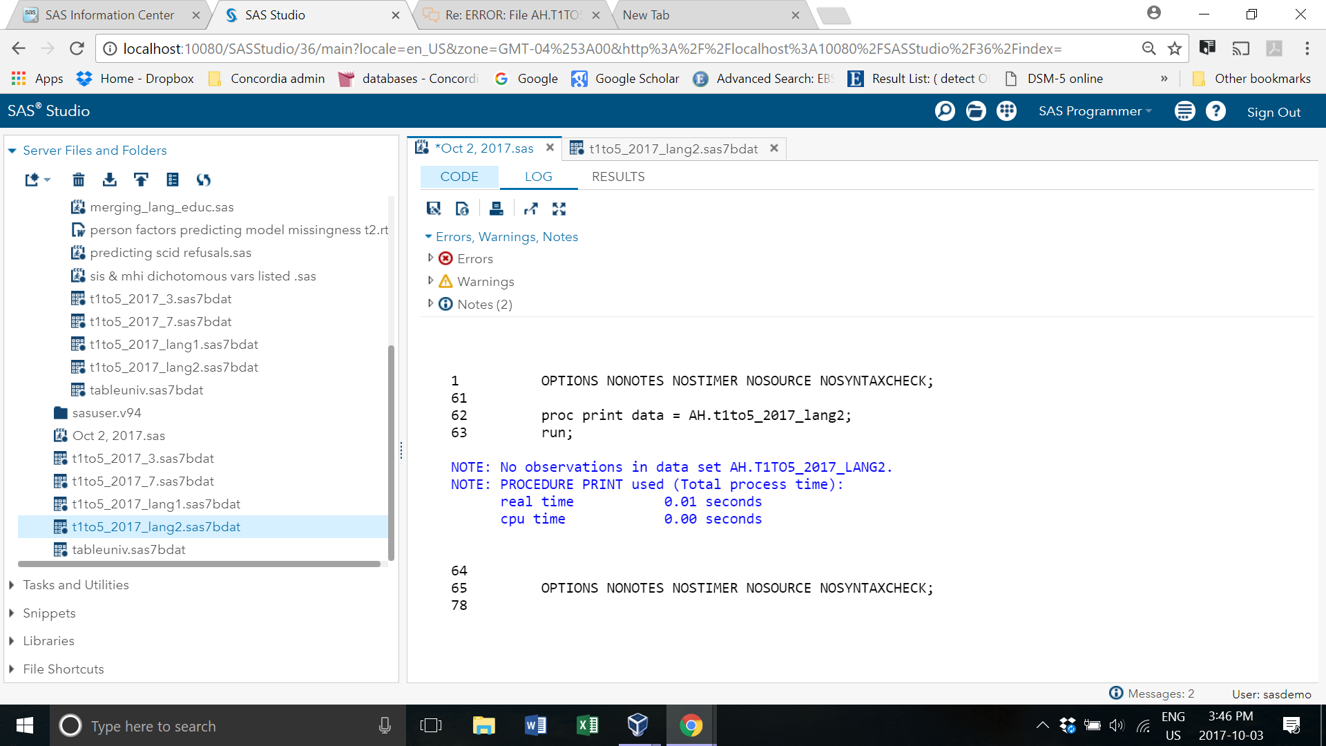Switch to the RESULTS tab
Screen dimensions: 1326x746
coord(617,177)
